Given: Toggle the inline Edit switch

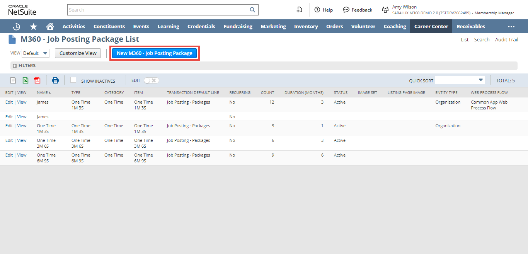Looking at the screenshot, I should pos(151,80).
